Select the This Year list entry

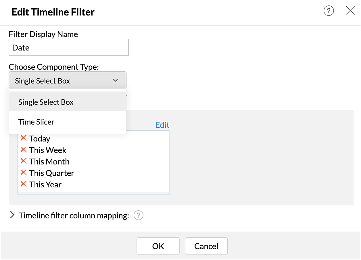click(45, 185)
